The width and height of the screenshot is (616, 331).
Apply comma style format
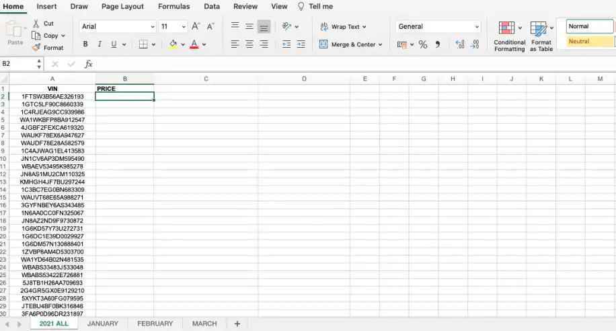click(437, 44)
